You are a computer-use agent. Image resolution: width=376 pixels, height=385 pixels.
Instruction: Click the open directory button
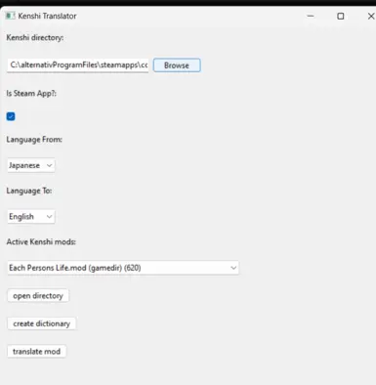[38, 296]
